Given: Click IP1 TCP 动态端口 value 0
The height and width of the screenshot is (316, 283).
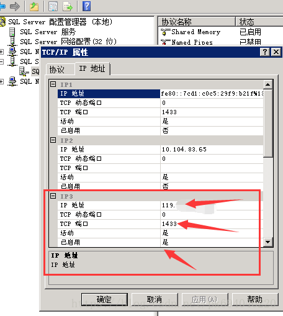Looking at the screenshot, I should 212,103.
